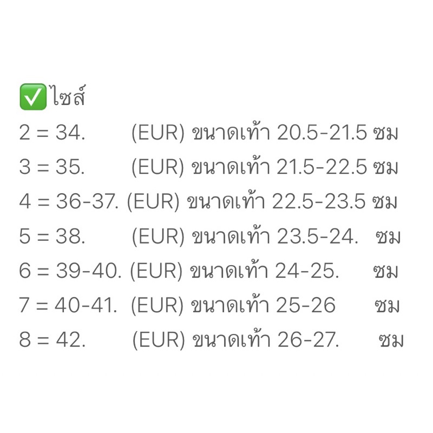Click the green checkmark emoji

(x=32, y=98)
